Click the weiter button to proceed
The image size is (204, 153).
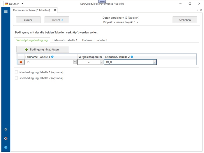(57, 20)
